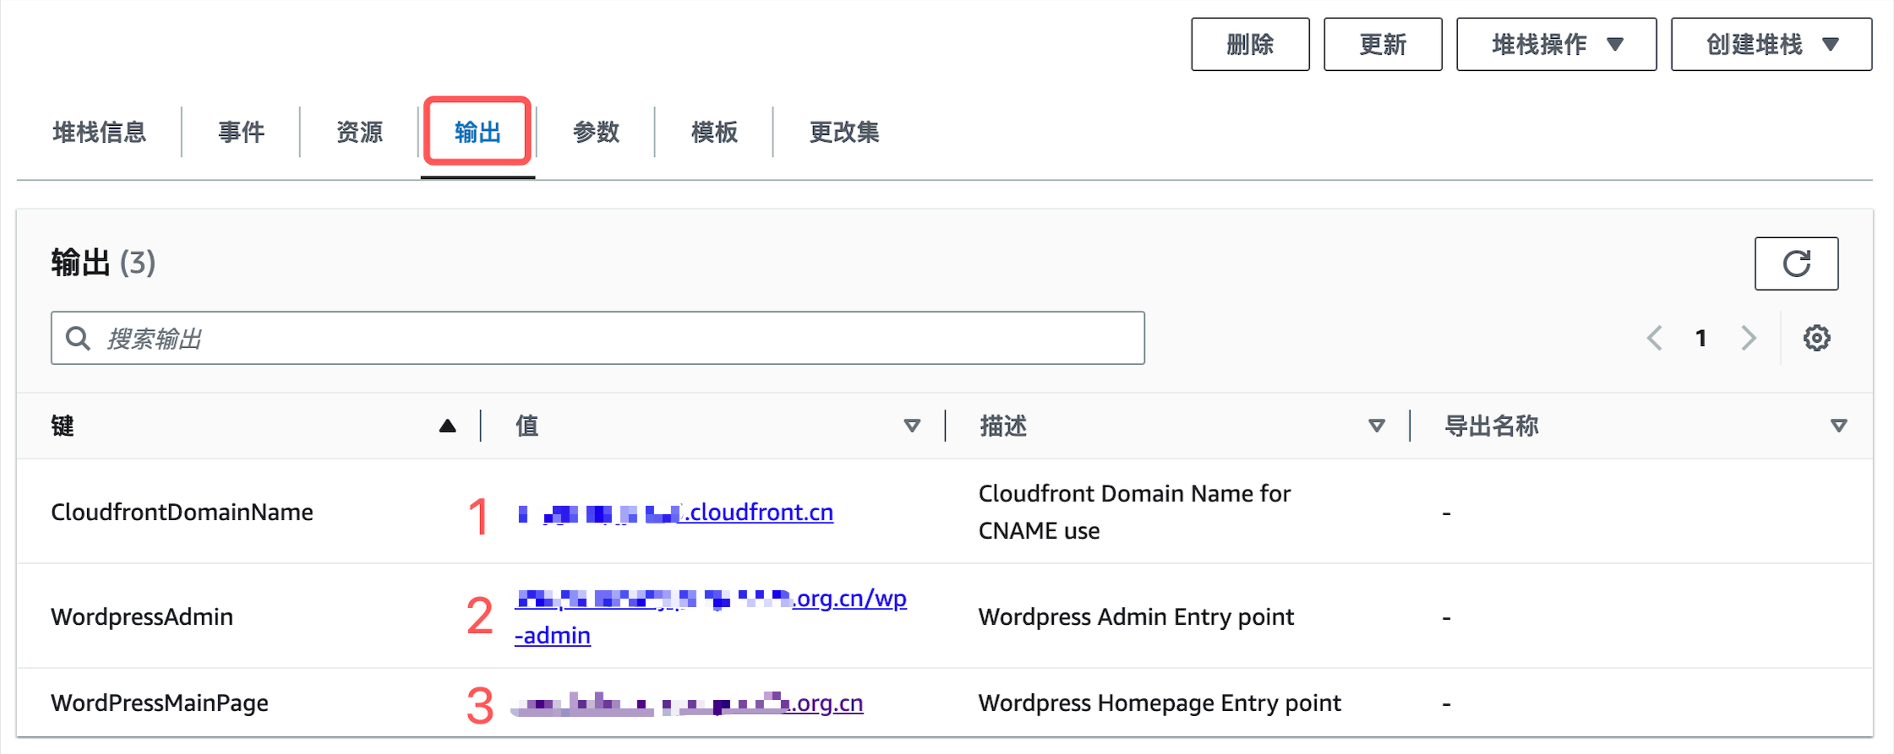Click 'Cloudfront Domain Name for CNAME use' description
The width and height of the screenshot is (1894, 754).
click(x=1134, y=512)
